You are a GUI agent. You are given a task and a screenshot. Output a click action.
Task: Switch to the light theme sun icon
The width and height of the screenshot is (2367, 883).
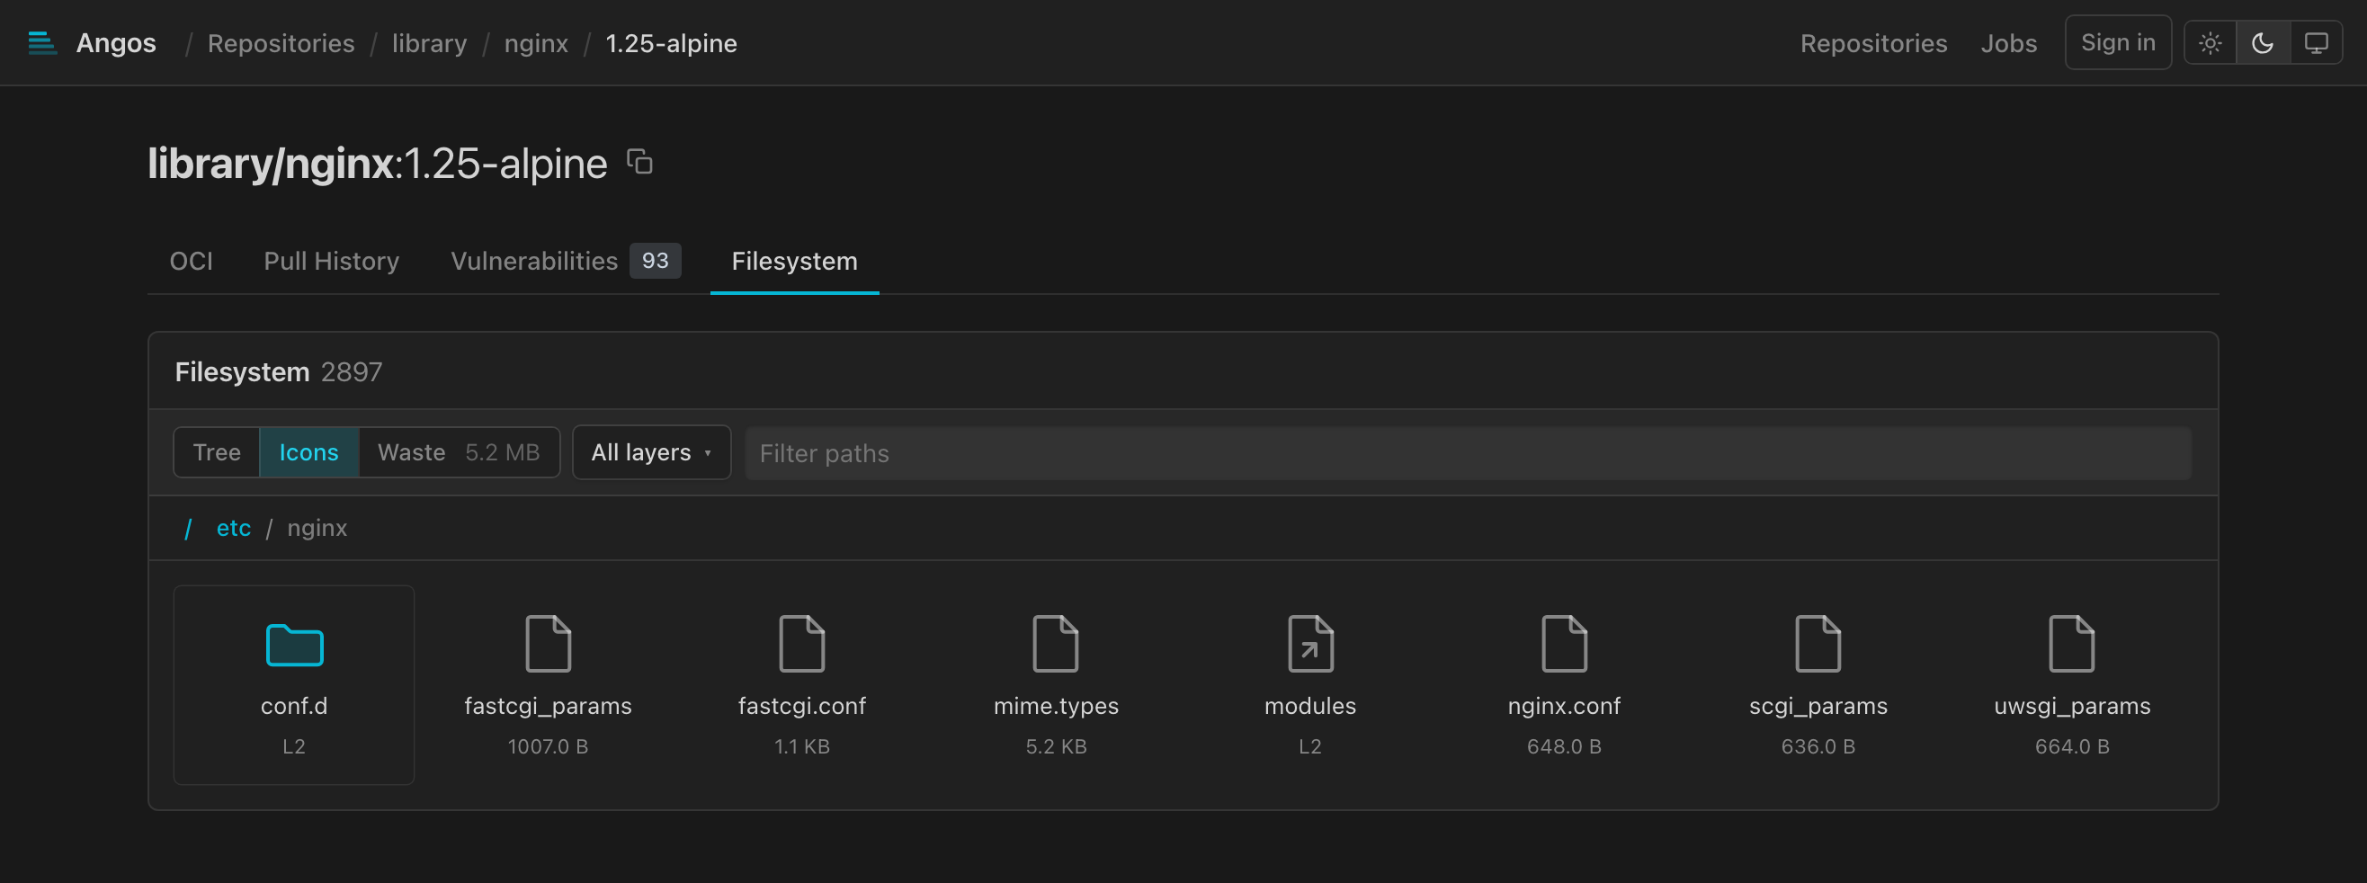click(2210, 43)
